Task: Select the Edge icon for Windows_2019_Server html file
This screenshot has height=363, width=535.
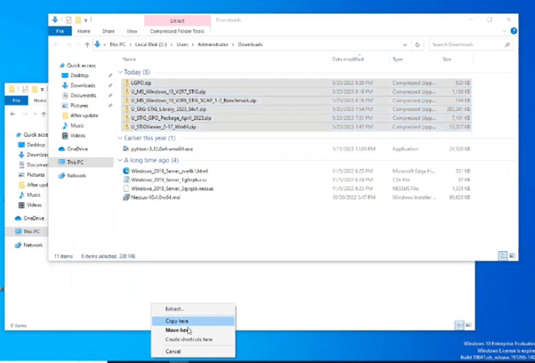Action: (127, 171)
